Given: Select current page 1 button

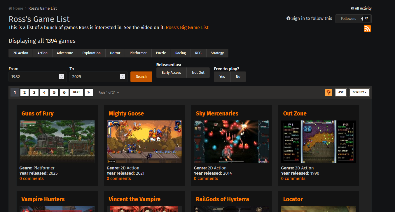Looking at the screenshot, I should point(15,92).
